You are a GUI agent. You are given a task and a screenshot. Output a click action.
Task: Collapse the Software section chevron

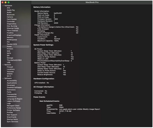3,78
